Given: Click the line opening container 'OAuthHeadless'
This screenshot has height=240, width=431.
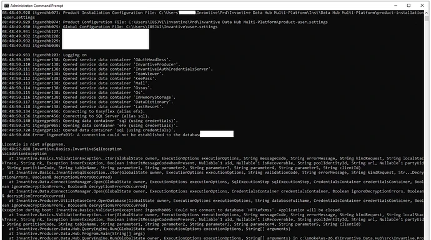Looking at the screenshot, I should [x=86, y=59].
